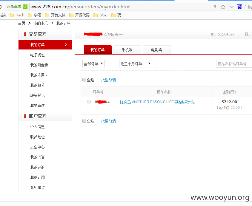Image resolution: width=252 pixels, height=206 pixels.
Task: Open 我的积分 in the sidebar
Action: point(37,85)
